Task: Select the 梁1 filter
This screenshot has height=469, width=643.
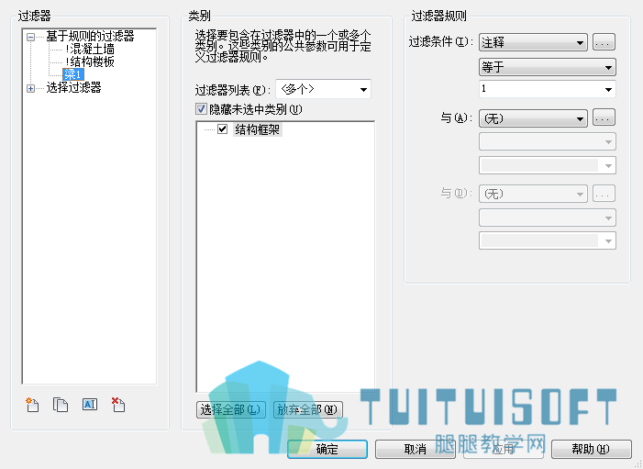Action: [x=73, y=74]
